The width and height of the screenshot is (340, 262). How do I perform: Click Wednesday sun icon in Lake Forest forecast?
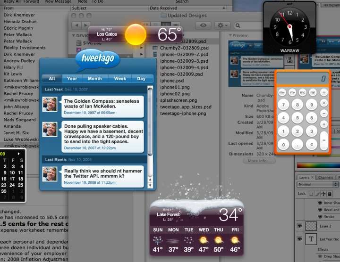click(x=204, y=240)
